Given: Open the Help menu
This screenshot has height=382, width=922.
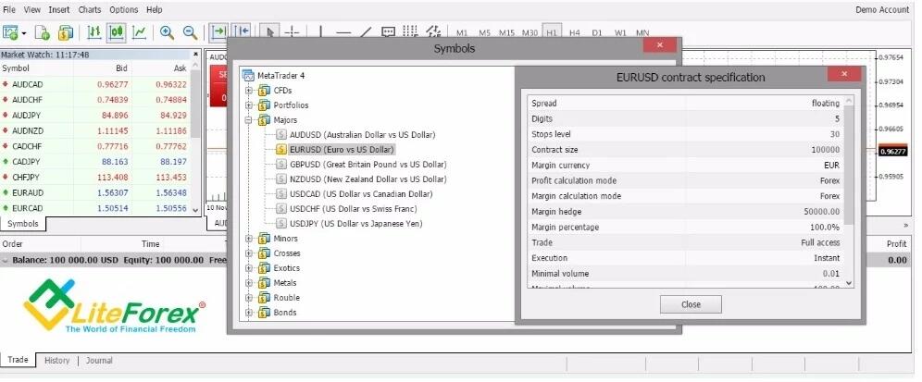Looking at the screenshot, I should click(x=155, y=9).
